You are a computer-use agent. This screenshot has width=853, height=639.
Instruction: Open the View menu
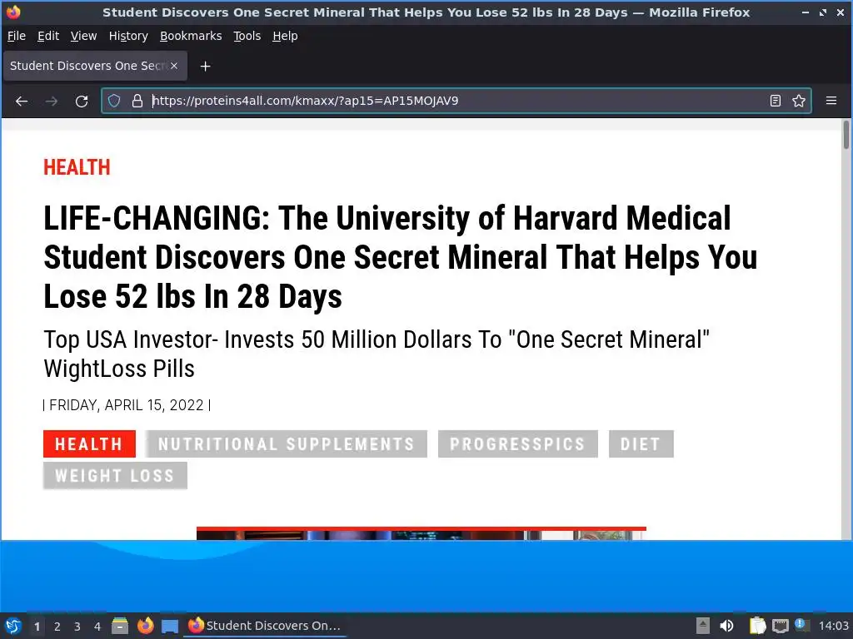[84, 36]
